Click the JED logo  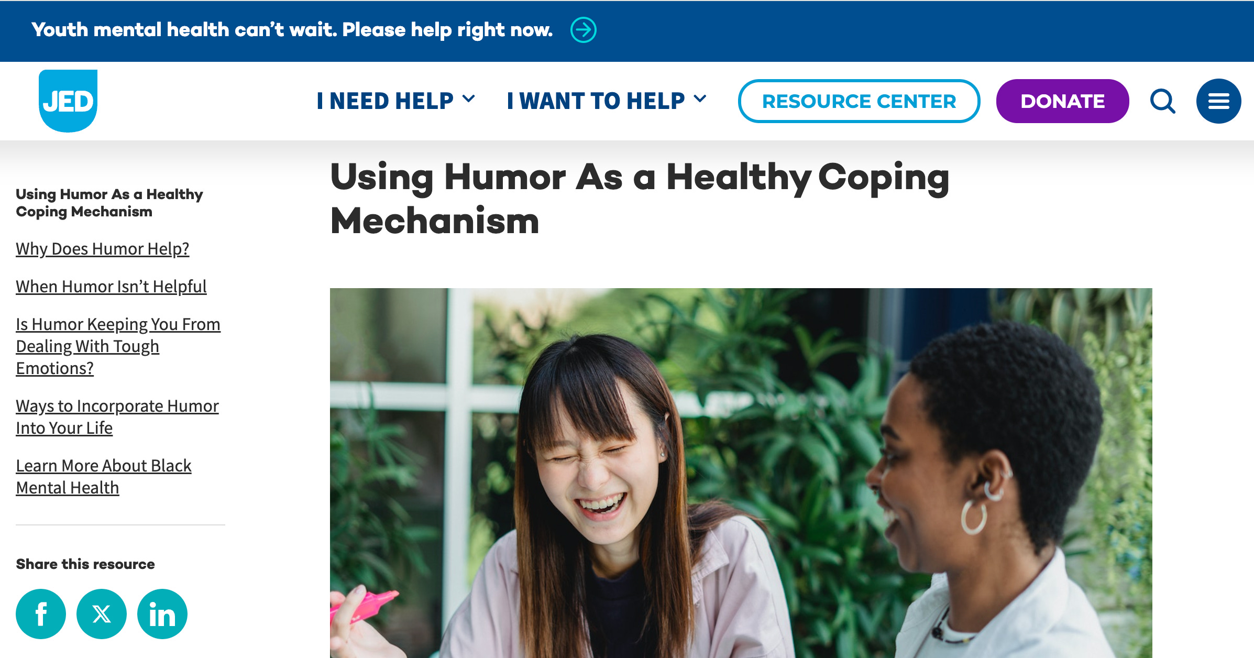(x=68, y=101)
